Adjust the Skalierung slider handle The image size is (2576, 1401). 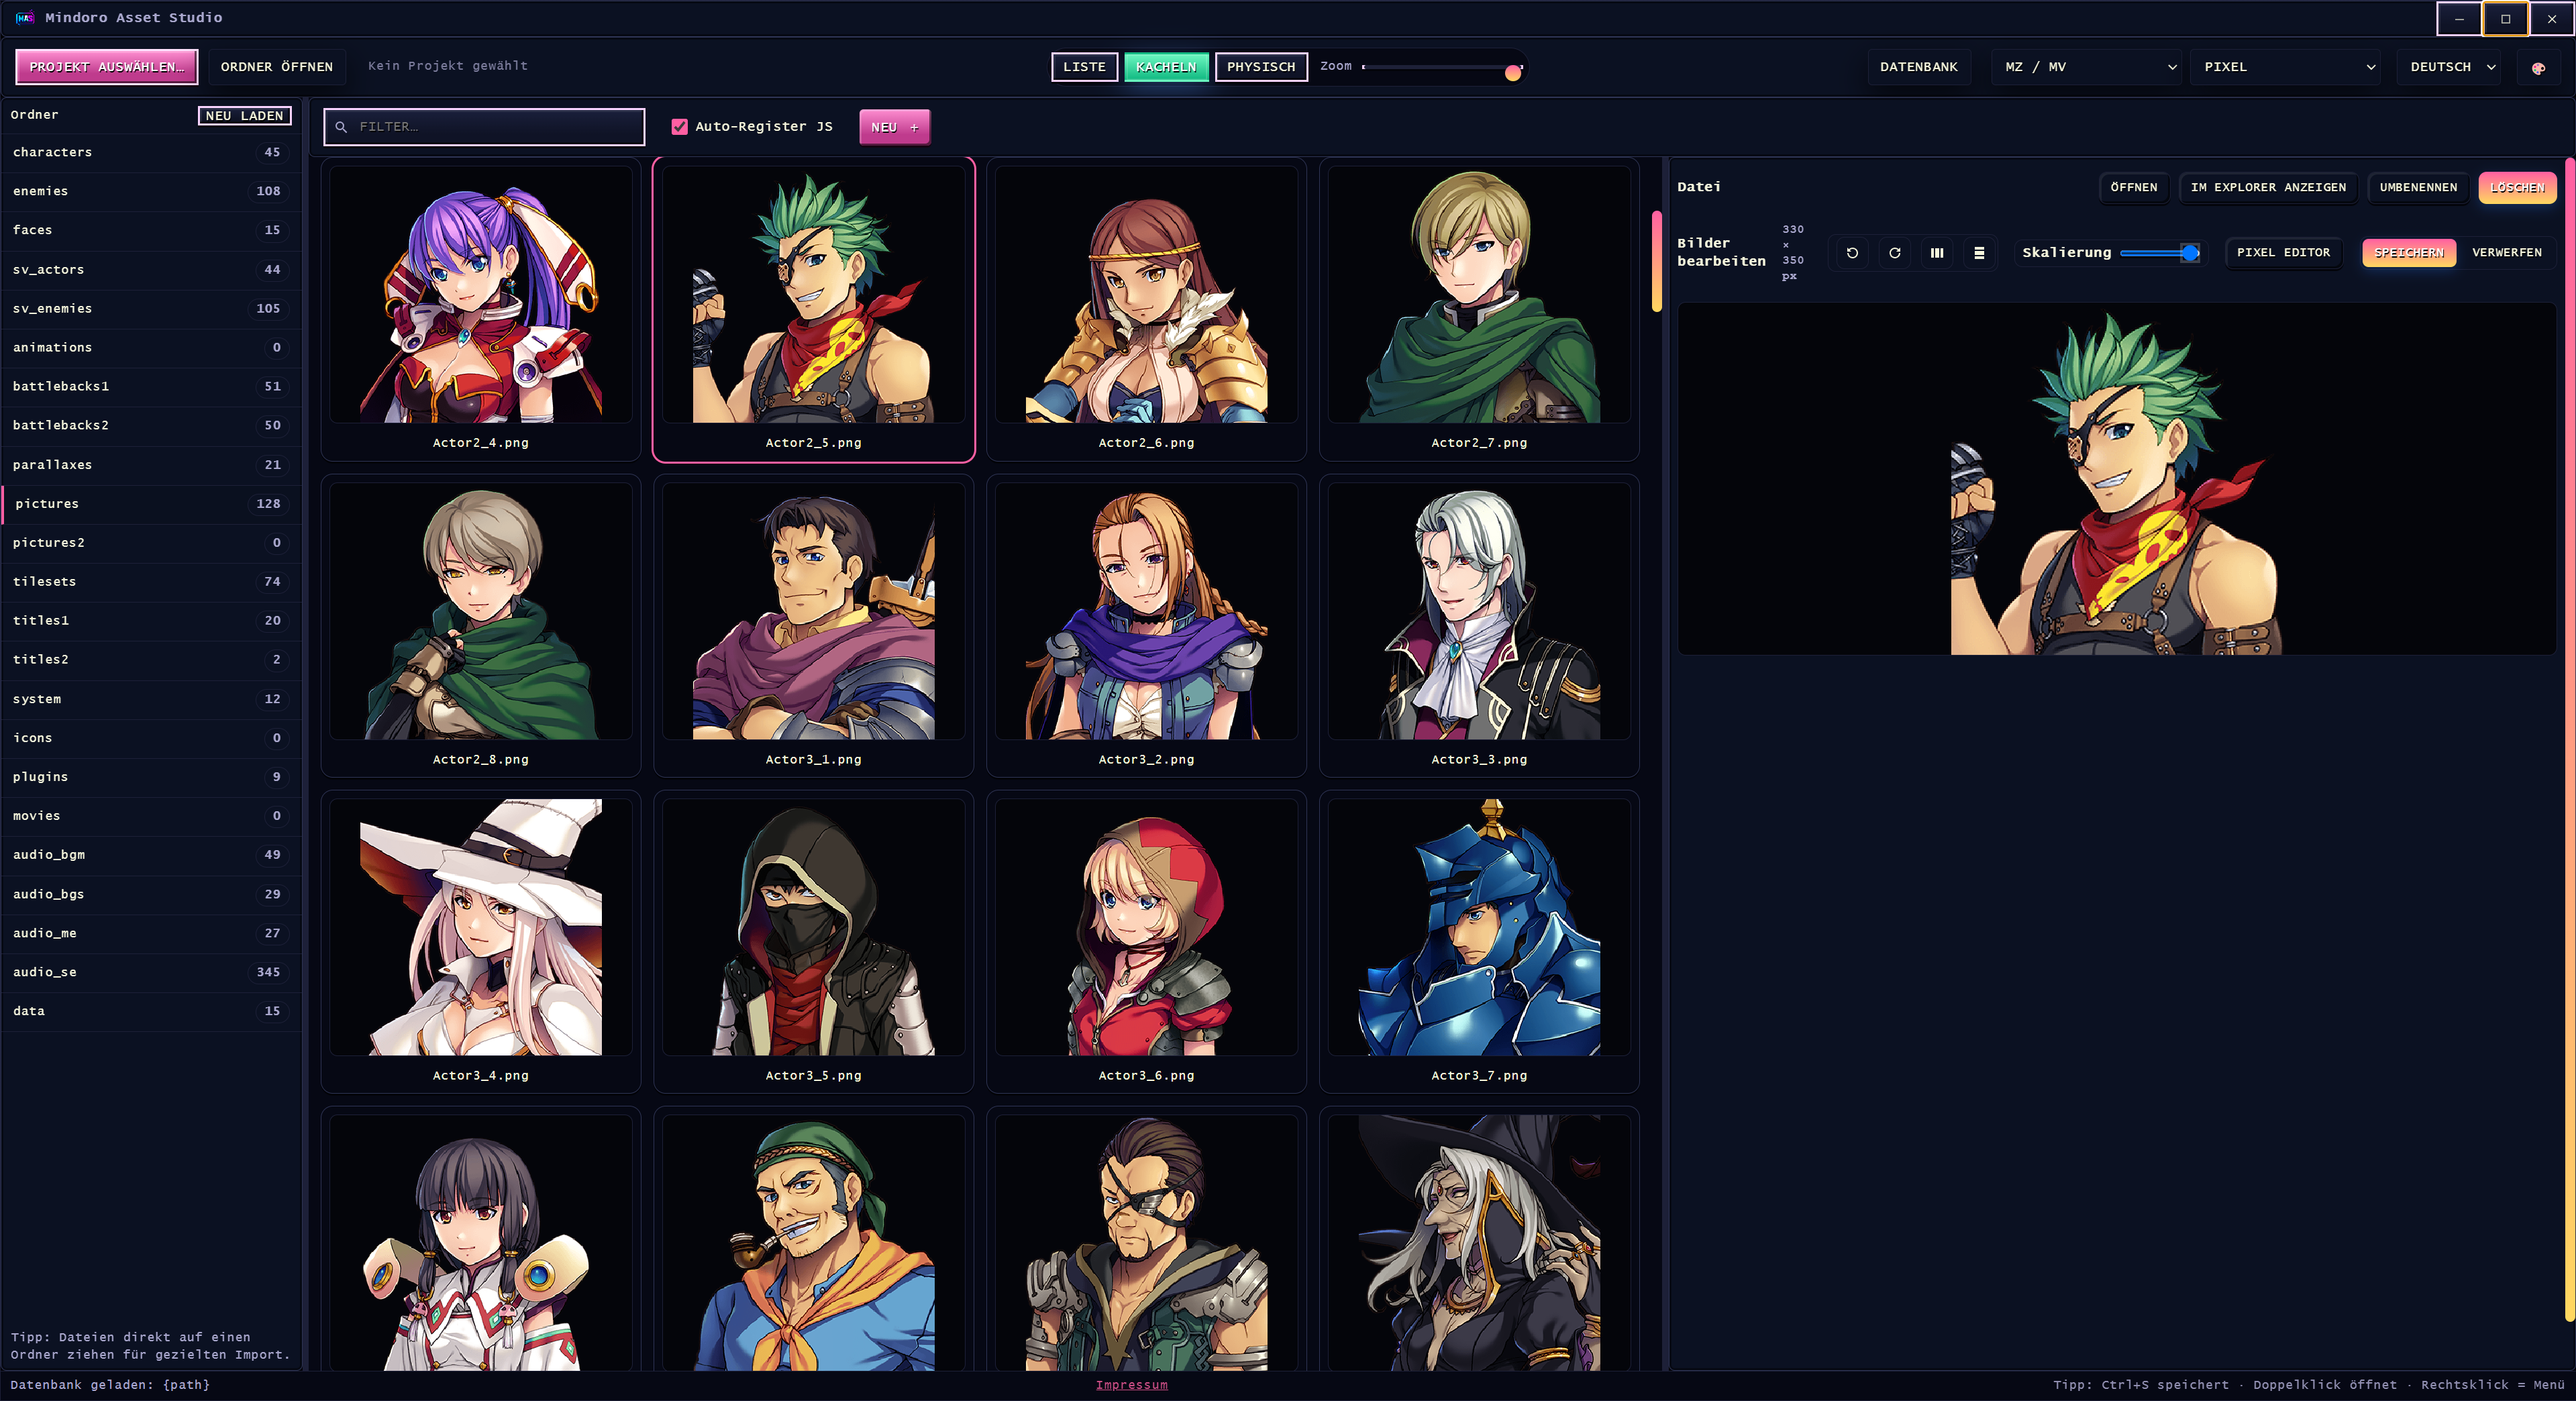(x=2190, y=253)
